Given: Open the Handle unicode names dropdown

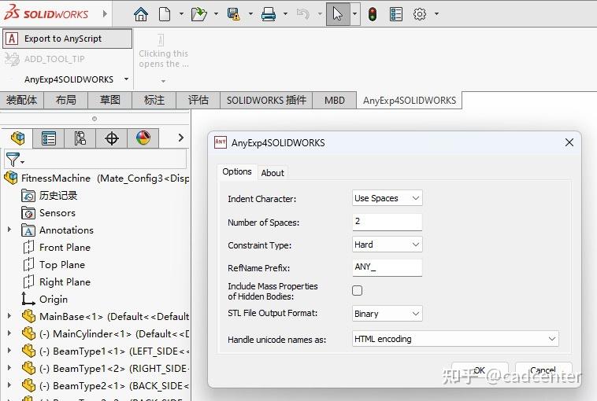Looking at the screenshot, I should pyautogui.click(x=455, y=339).
